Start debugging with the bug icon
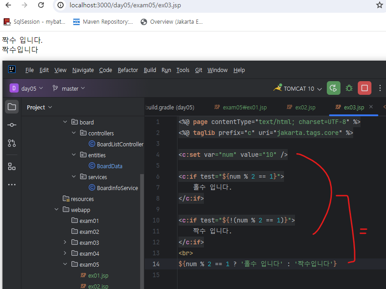The height and width of the screenshot is (289, 386). 349,88
